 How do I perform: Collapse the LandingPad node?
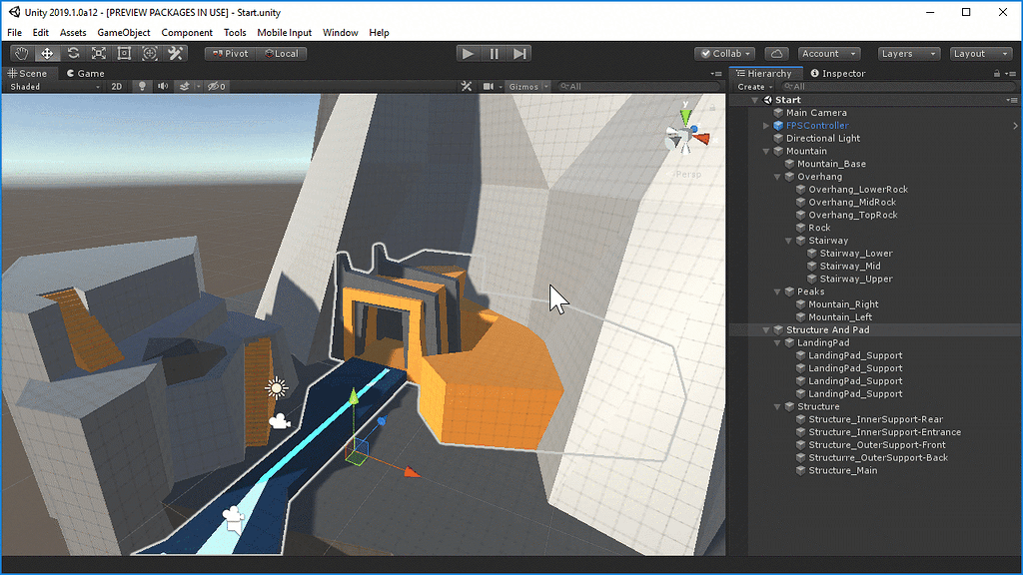[777, 343]
